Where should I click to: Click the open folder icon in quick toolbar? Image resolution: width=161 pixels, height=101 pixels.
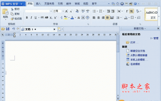(x=3, y=29)
